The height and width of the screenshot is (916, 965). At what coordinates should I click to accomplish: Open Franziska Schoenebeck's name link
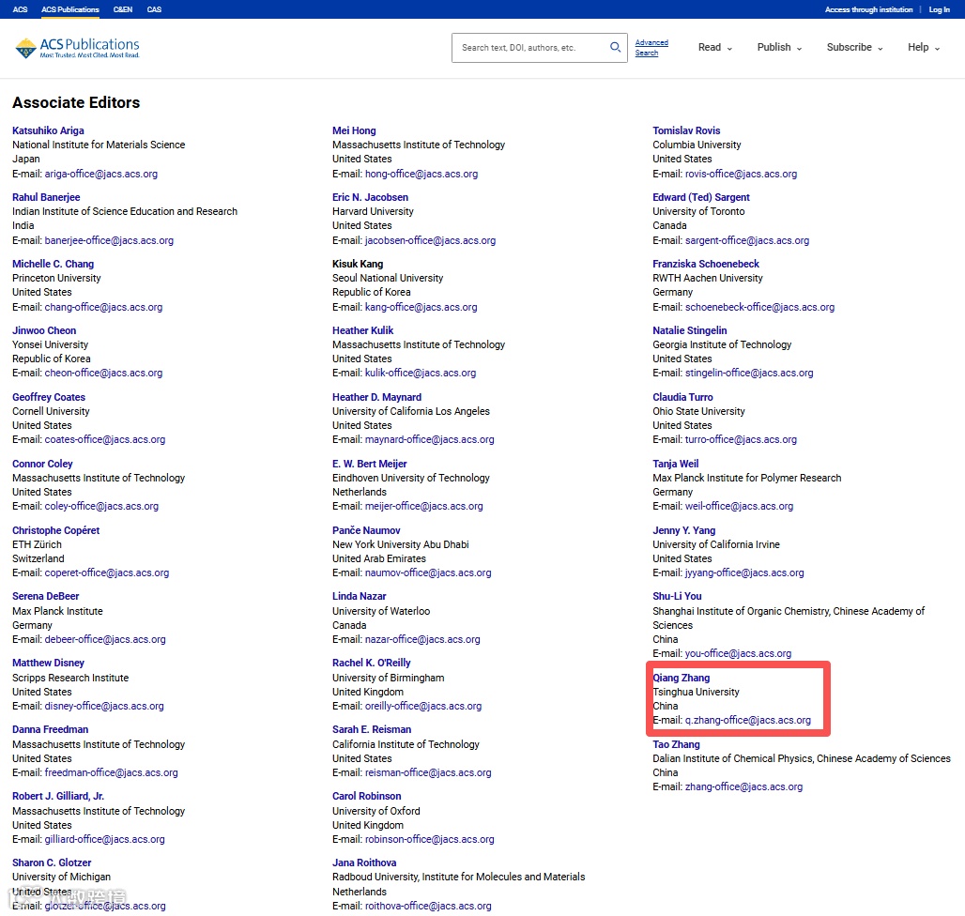click(706, 264)
